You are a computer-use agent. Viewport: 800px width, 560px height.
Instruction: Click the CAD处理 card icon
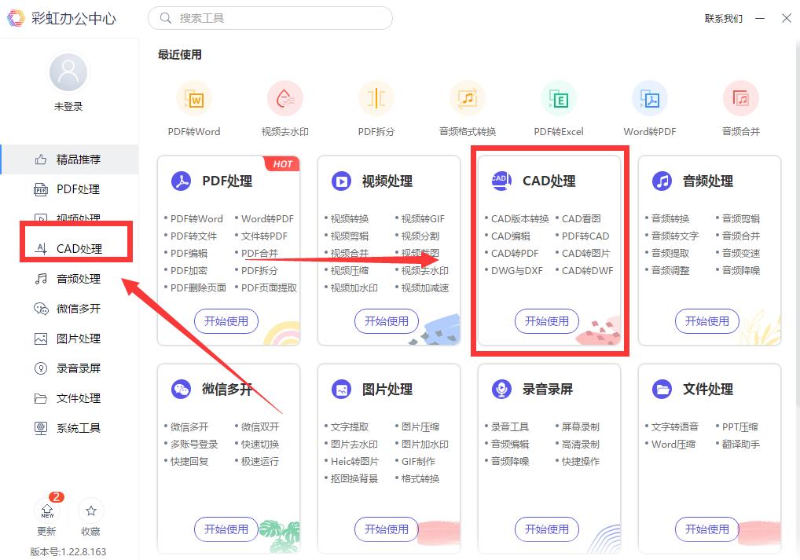(501, 180)
